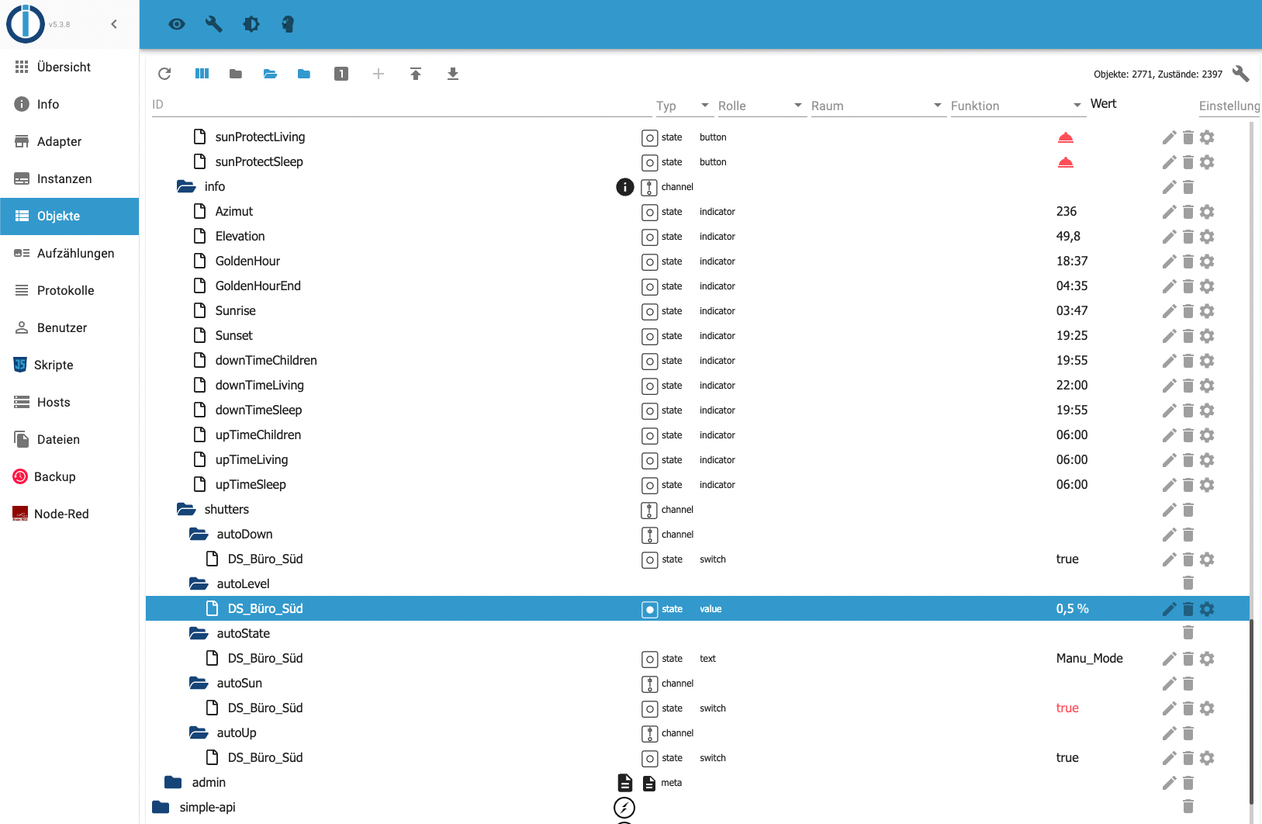This screenshot has height=824, width=1262.
Task: Upload objects from JSON file
Action: tap(416, 74)
